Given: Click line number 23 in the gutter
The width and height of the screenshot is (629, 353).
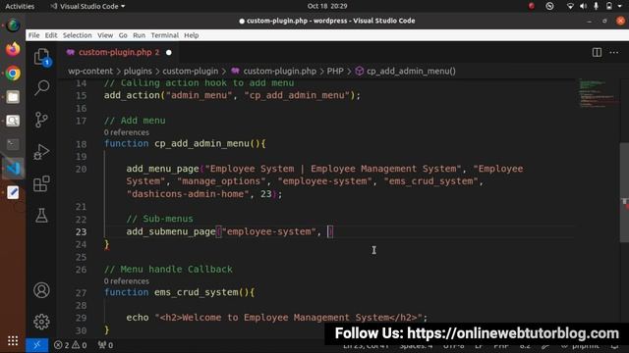Looking at the screenshot, I should pos(81,231).
